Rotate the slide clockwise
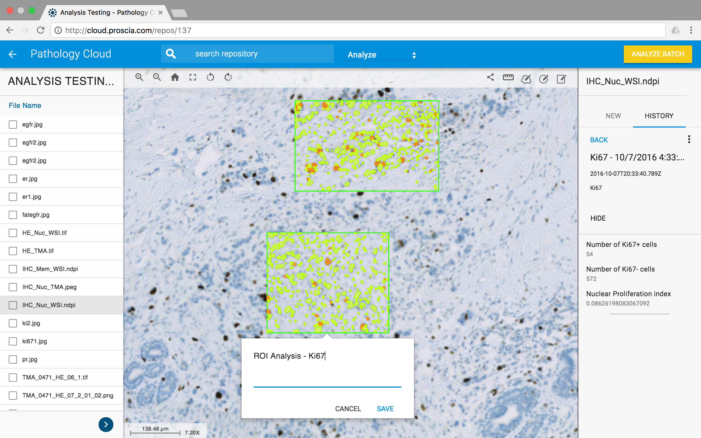701x438 pixels. 228,77
